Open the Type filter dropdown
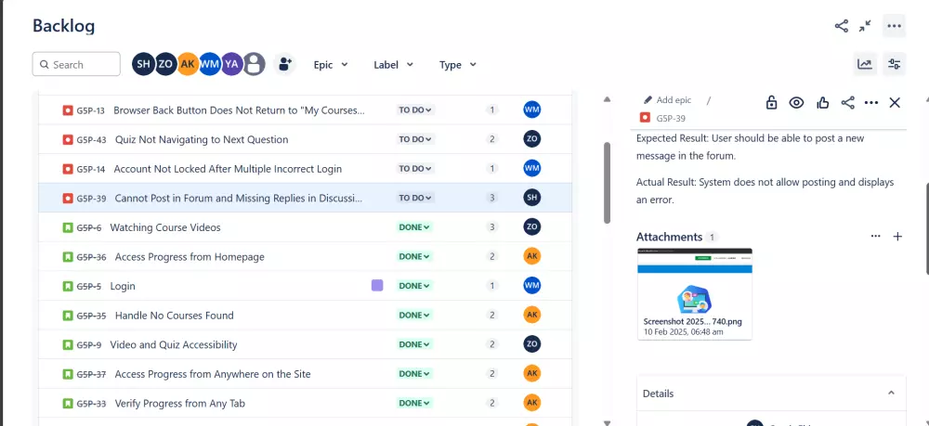This screenshot has width=929, height=426. coord(457,64)
